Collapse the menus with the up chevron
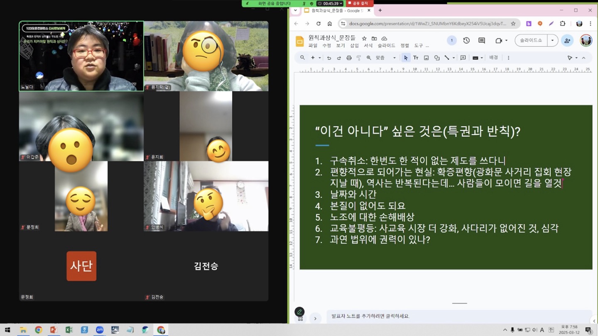598x336 pixels. tap(583, 58)
